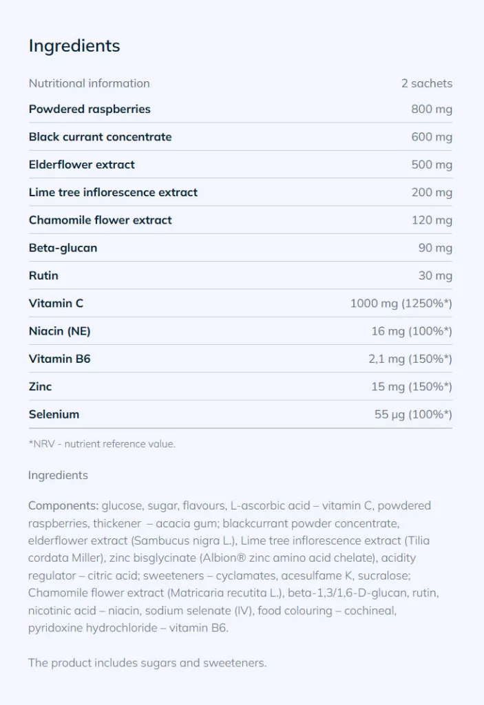Screen dimensions: 484x705
Task: Select the Elderflower extract row label
Action: tap(82, 165)
